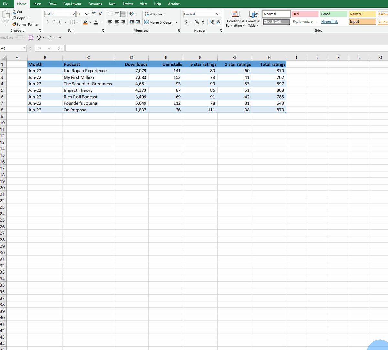Open Number dialog launcher
This screenshot has height=350, width=388.
[x=221, y=31]
